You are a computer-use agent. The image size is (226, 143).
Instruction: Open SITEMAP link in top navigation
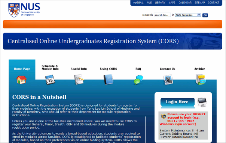200,3
